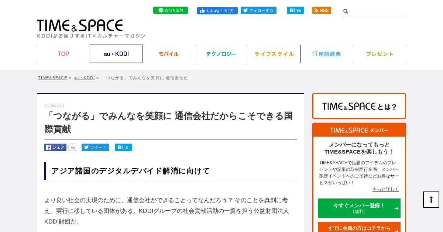Click the article date 2019/09/13
Viewport: 443px width, 232px height.
[x=54, y=106]
